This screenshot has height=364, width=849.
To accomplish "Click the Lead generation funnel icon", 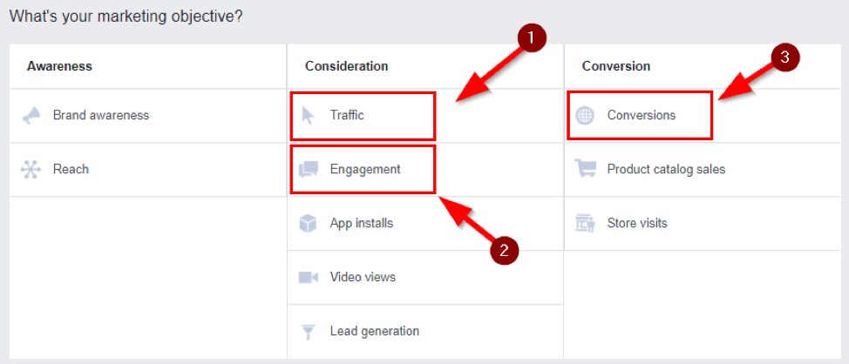I will pyautogui.click(x=308, y=332).
